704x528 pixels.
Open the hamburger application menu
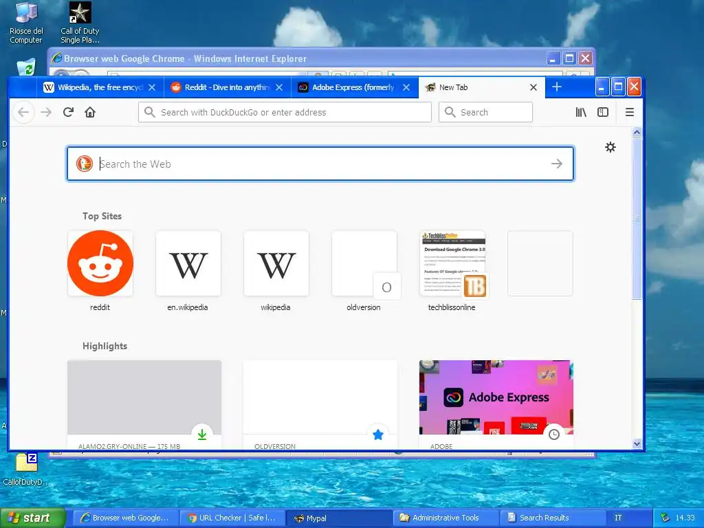click(630, 112)
